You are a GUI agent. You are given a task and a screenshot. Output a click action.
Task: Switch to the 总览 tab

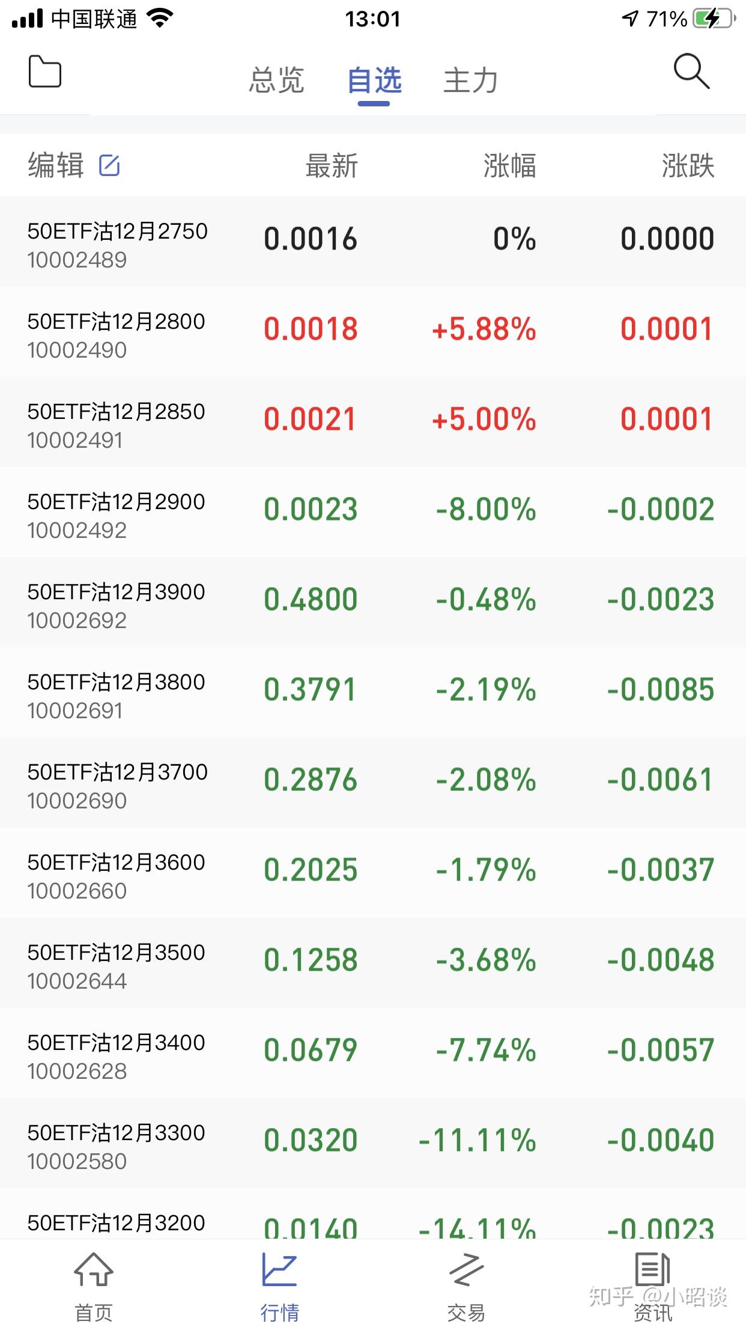point(277,81)
